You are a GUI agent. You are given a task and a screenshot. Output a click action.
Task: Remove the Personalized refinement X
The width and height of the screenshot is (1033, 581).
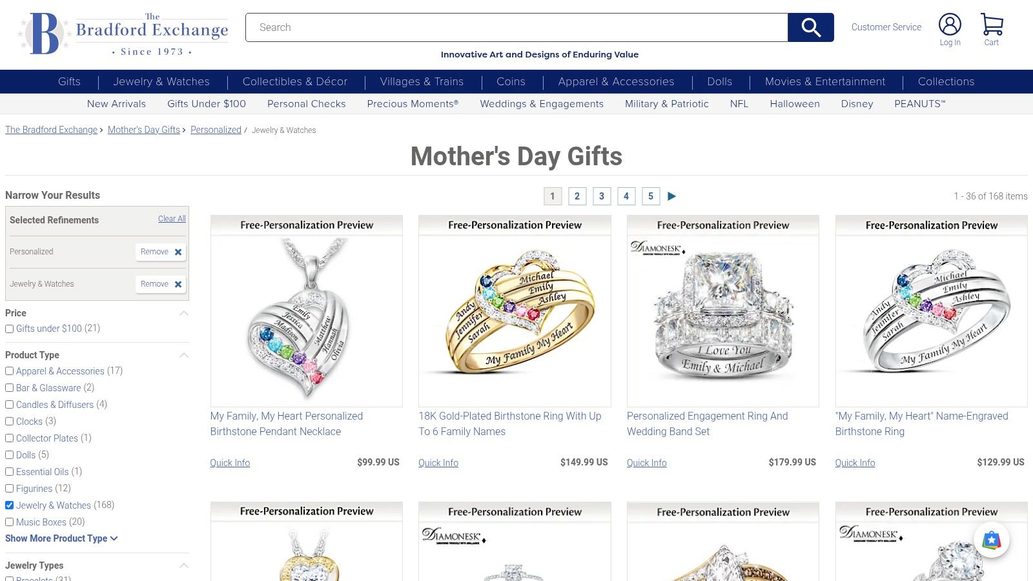point(178,252)
